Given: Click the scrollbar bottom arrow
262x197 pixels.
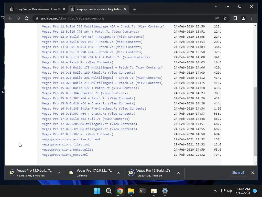Looking at the screenshot, I should coord(255,163).
